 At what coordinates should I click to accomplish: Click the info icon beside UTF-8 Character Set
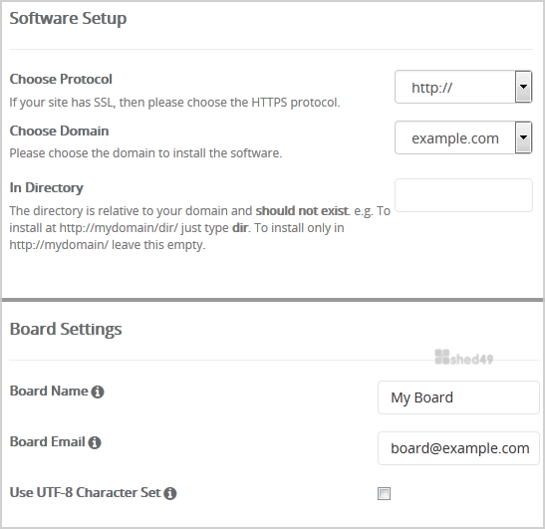tap(170, 493)
